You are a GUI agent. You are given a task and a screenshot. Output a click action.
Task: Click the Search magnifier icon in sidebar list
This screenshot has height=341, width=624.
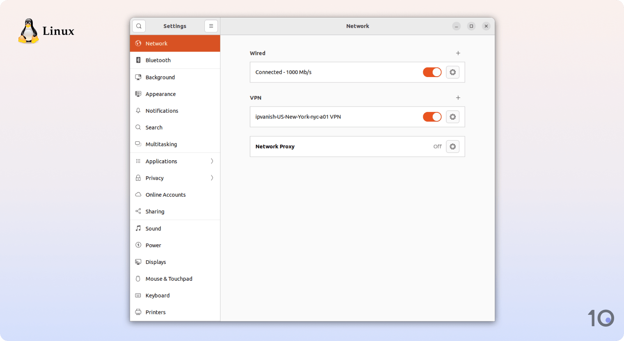pyautogui.click(x=138, y=127)
